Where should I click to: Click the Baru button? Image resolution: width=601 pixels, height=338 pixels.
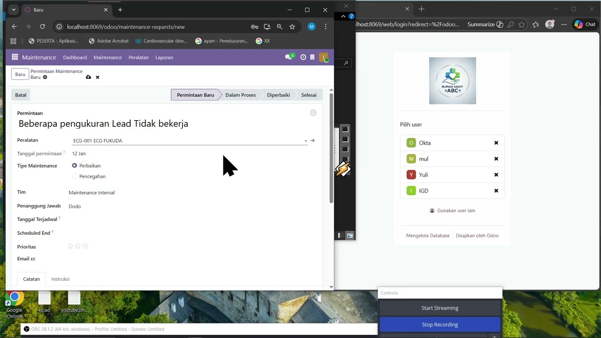pos(20,74)
